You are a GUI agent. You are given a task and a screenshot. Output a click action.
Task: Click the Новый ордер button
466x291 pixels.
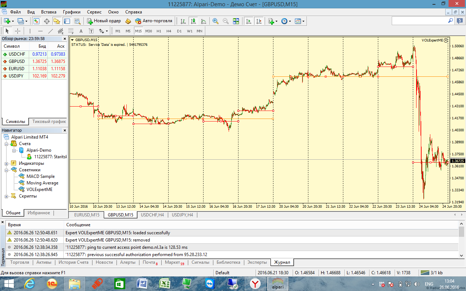point(104,21)
